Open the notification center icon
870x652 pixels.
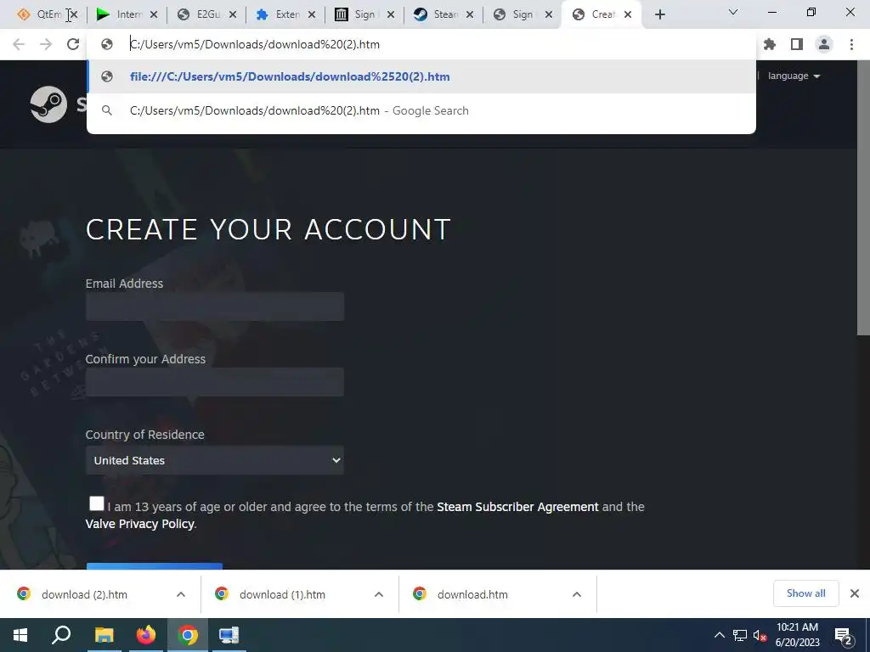coord(844,636)
